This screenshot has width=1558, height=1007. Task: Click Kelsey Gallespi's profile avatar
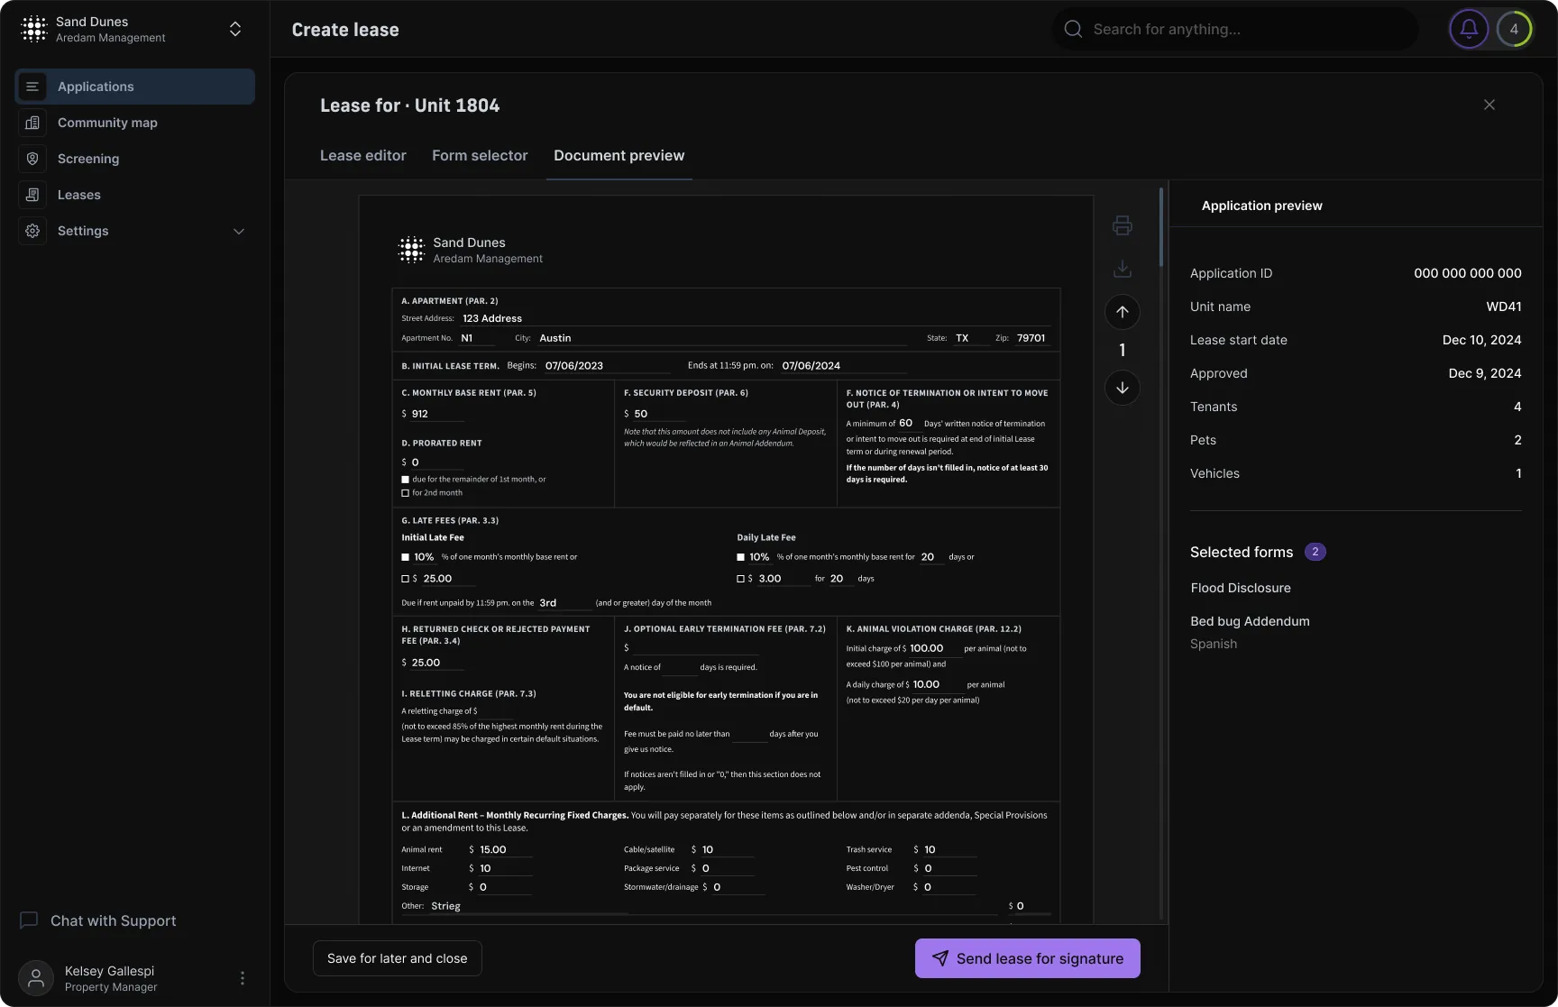[36, 978]
